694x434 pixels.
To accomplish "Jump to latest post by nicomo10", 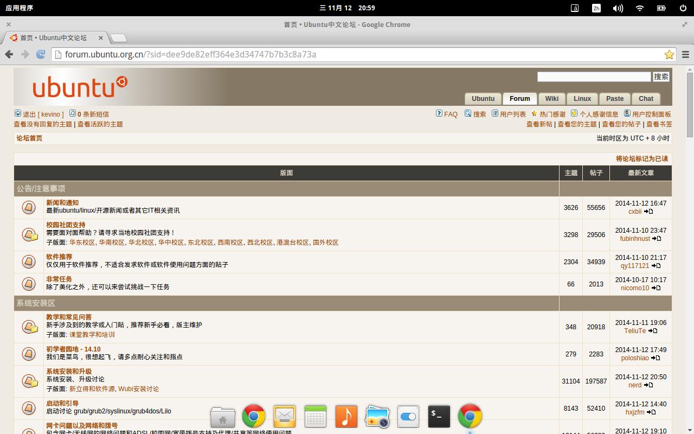I will [656, 288].
